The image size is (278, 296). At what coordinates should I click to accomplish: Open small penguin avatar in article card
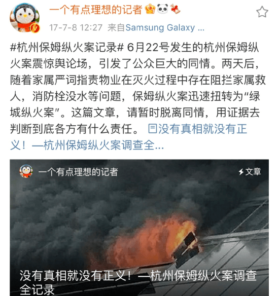coord(26,171)
